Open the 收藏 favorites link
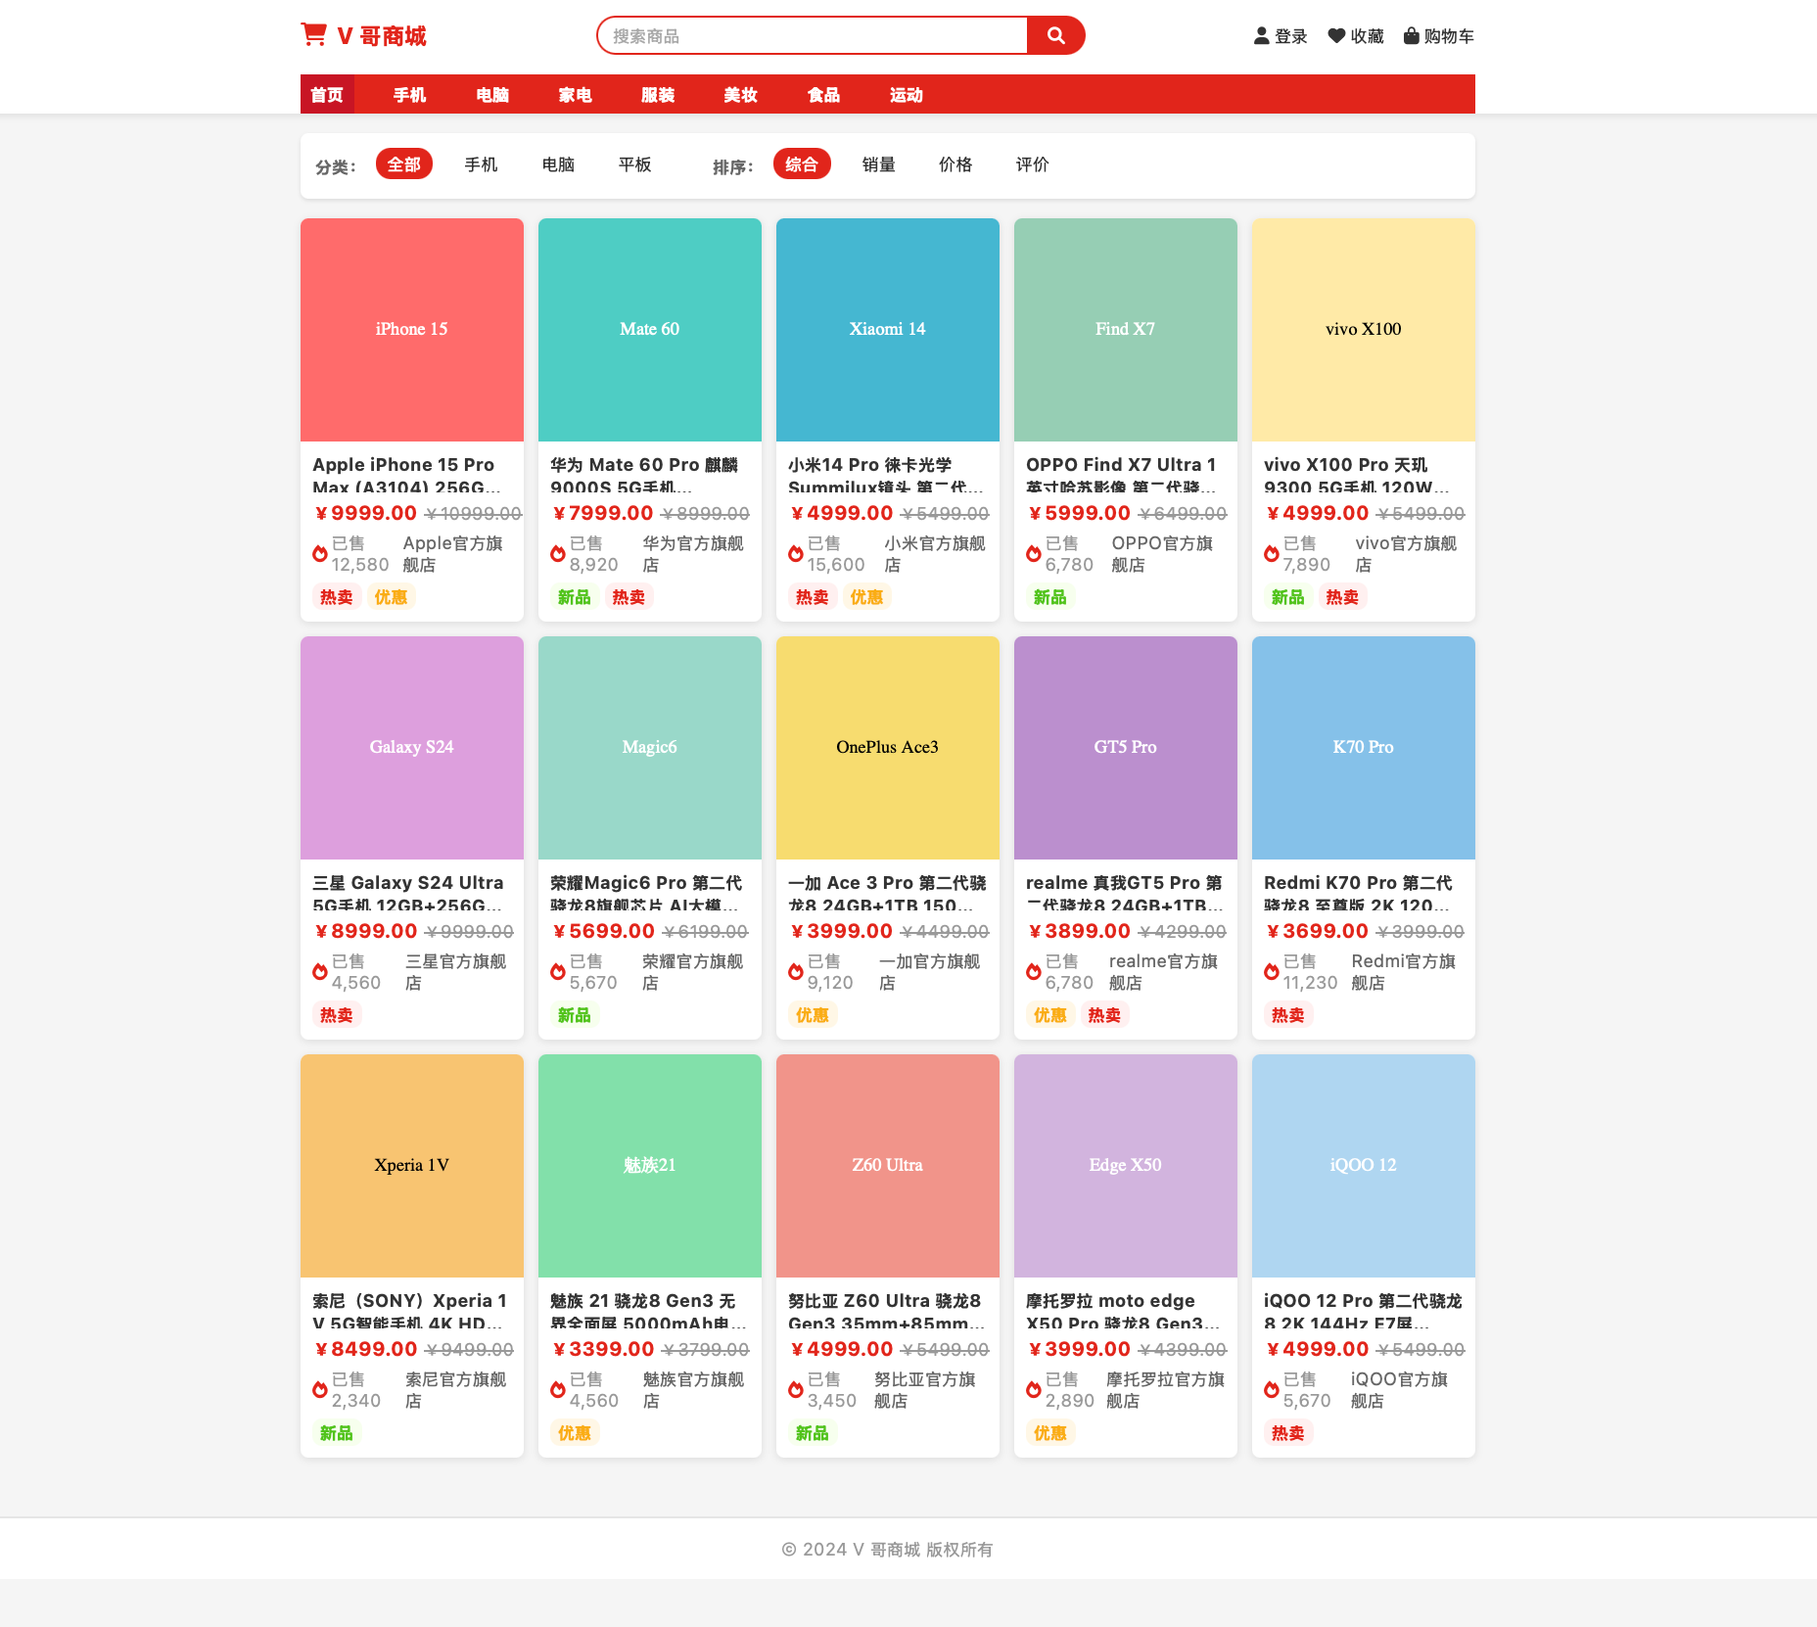The height and width of the screenshot is (1627, 1817). 1356,36
